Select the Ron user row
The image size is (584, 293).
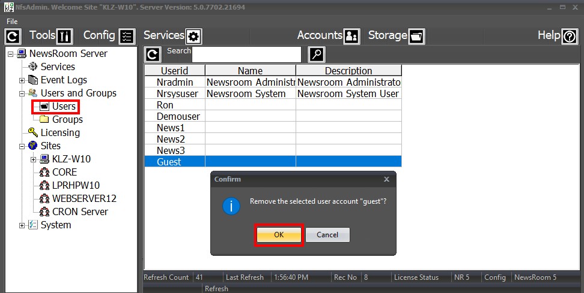(273, 105)
